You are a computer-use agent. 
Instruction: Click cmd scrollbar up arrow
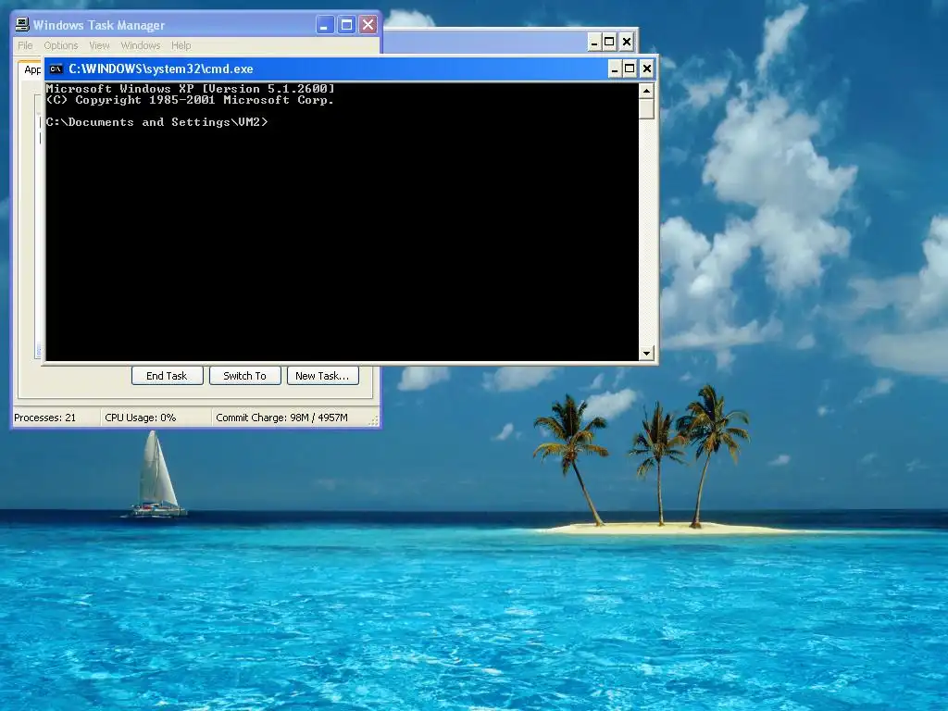(x=646, y=92)
